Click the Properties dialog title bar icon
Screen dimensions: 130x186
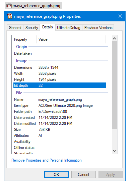tap(9, 16)
